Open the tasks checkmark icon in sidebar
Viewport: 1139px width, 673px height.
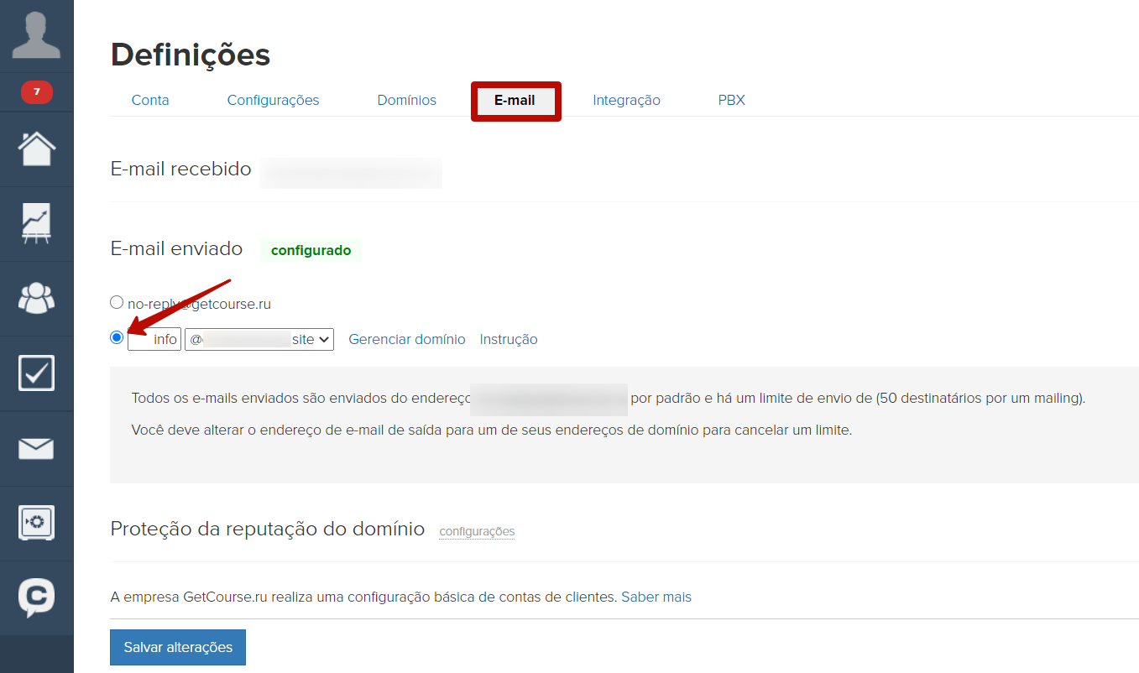(x=36, y=373)
